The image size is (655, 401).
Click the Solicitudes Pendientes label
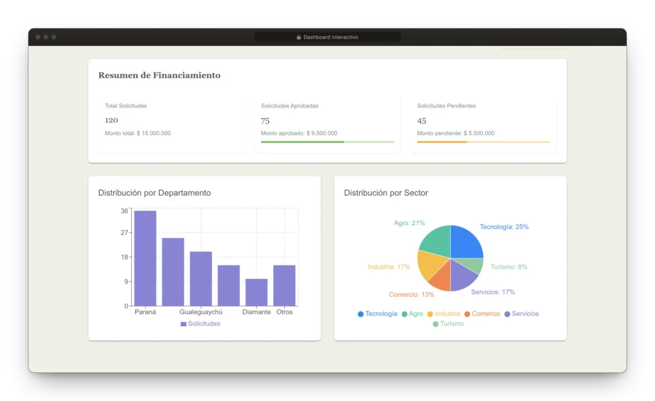(x=446, y=106)
